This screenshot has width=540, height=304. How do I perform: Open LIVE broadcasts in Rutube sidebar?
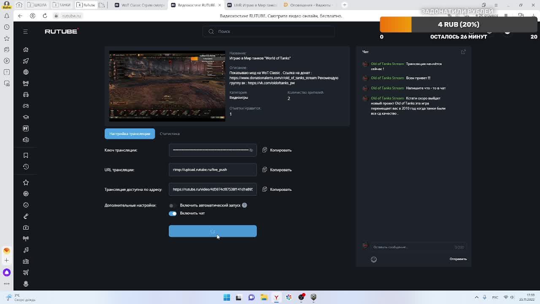click(x=26, y=83)
